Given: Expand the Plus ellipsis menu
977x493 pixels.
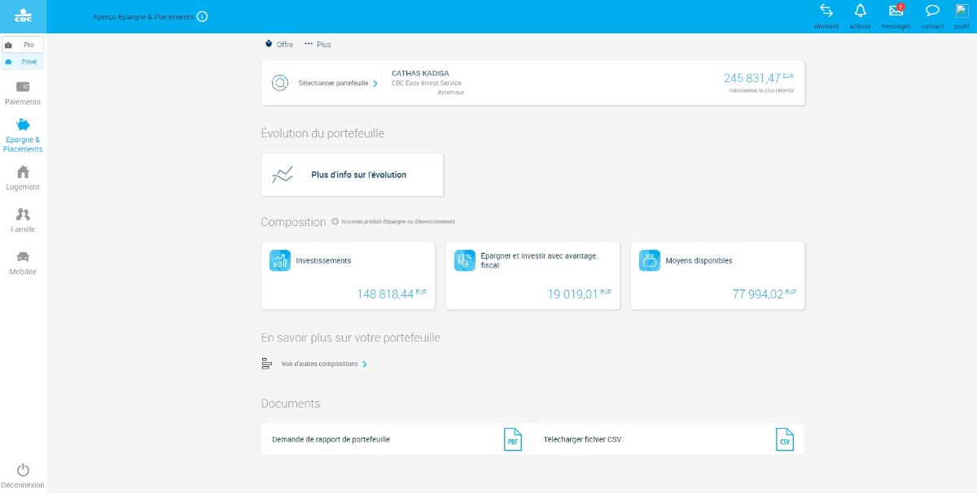Looking at the screenshot, I should (x=318, y=44).
